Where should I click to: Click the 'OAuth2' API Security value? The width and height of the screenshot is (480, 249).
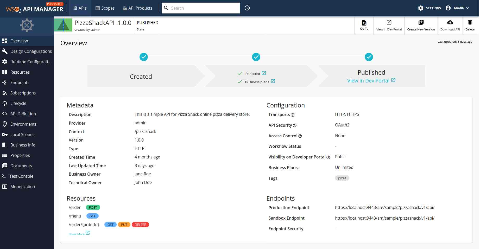(342, 125)
